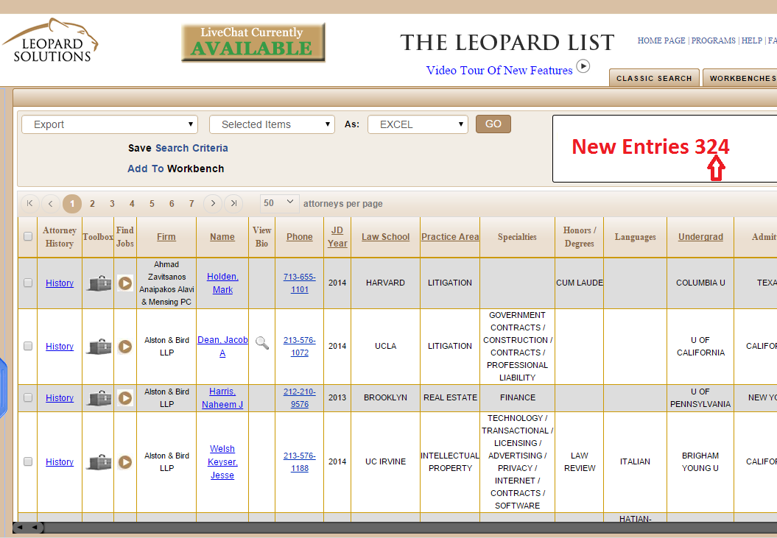777x538 pixels.
Task: Select page 6 in pager
Action: tap(172, 204)
